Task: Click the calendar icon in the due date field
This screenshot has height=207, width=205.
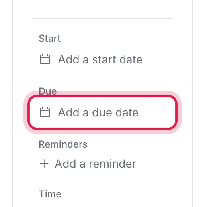Action: (45, 112)
